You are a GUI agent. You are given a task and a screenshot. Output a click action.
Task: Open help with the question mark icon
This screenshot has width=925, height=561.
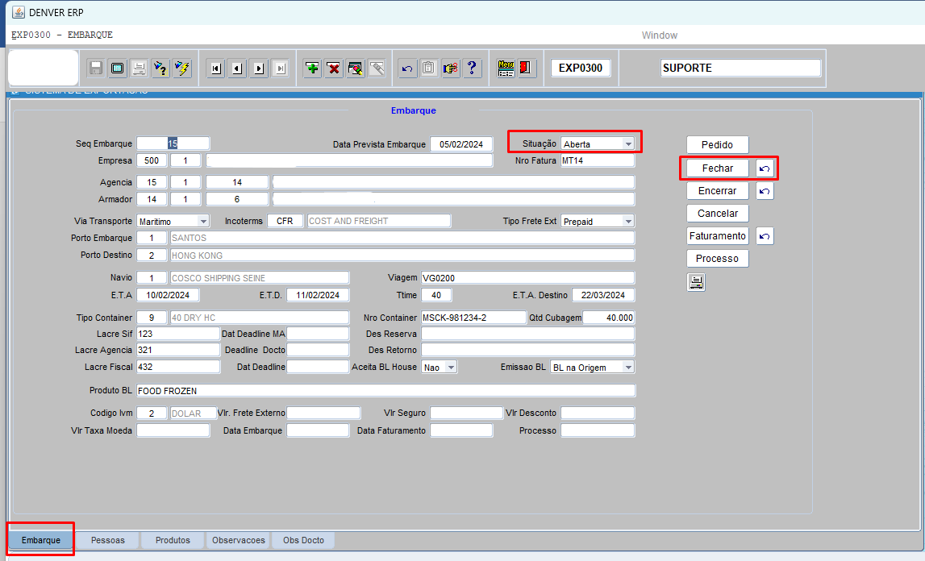pos(473,69)
